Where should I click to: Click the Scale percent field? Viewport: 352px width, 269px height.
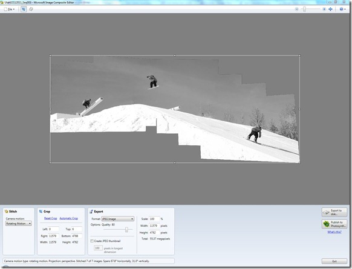coord(154,219)
